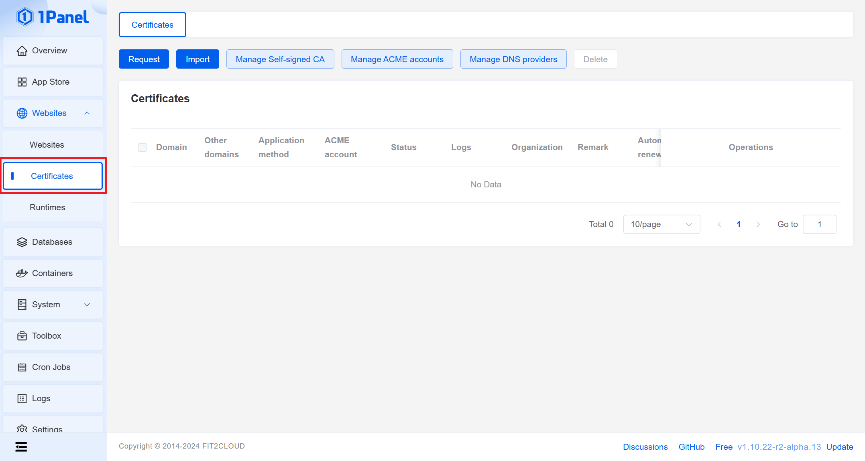Collapse the Websites menu chevron
Viewport: 865px width, 461px height.
pos(87,113)
